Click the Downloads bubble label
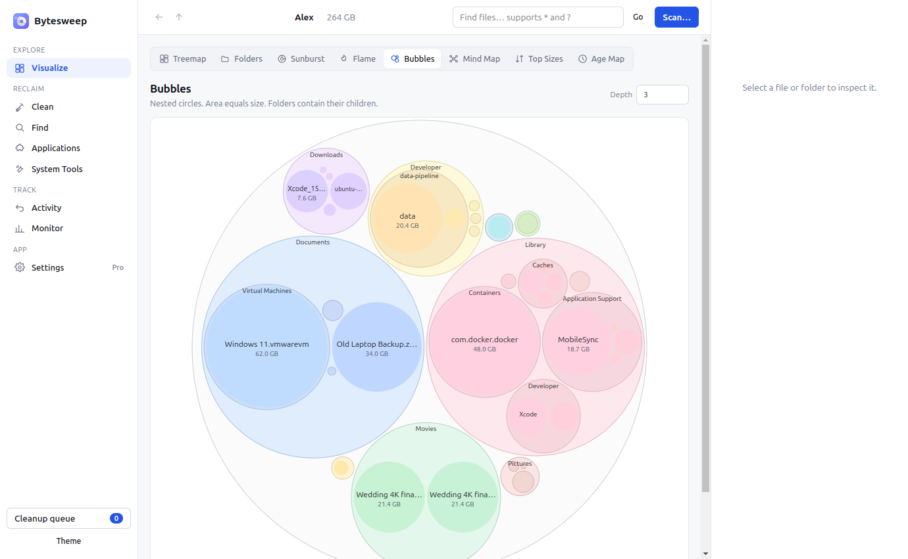908x559 pixels. pos(326,155)
